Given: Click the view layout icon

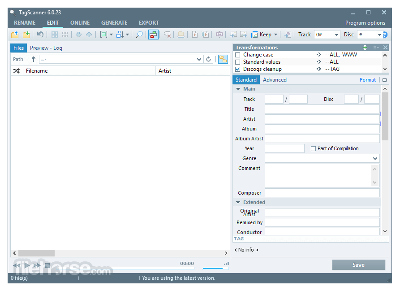Looking at the screenshot, I should pyautogui.click(x=103, y=35).
